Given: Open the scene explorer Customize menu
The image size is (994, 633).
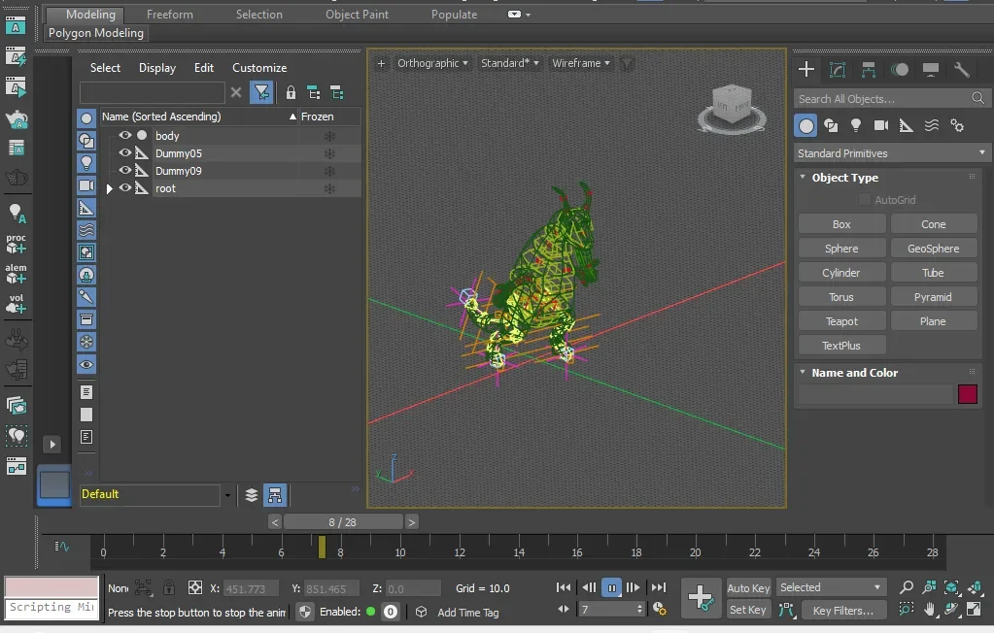Looking at the screenshot, I should [259, 68].
